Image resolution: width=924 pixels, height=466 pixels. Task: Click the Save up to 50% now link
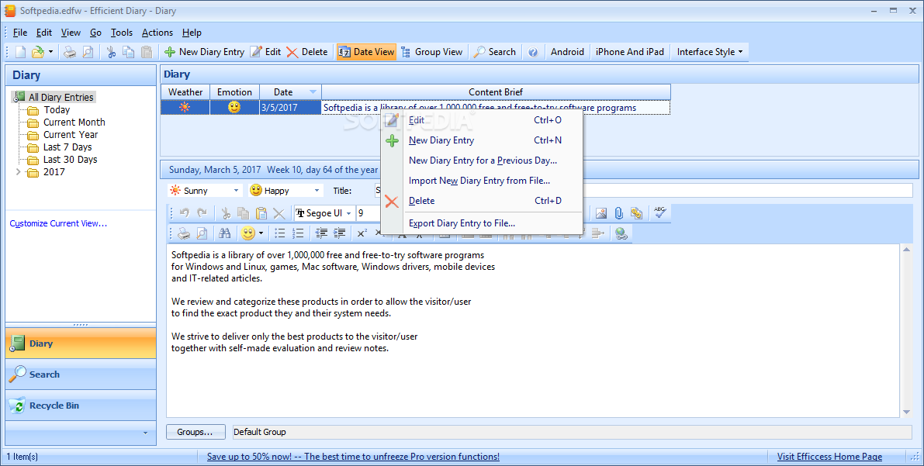click(x=353, y=457)
